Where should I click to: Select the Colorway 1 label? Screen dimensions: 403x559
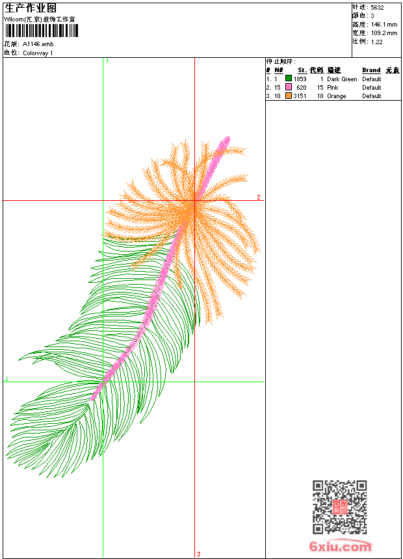[38, 53]
